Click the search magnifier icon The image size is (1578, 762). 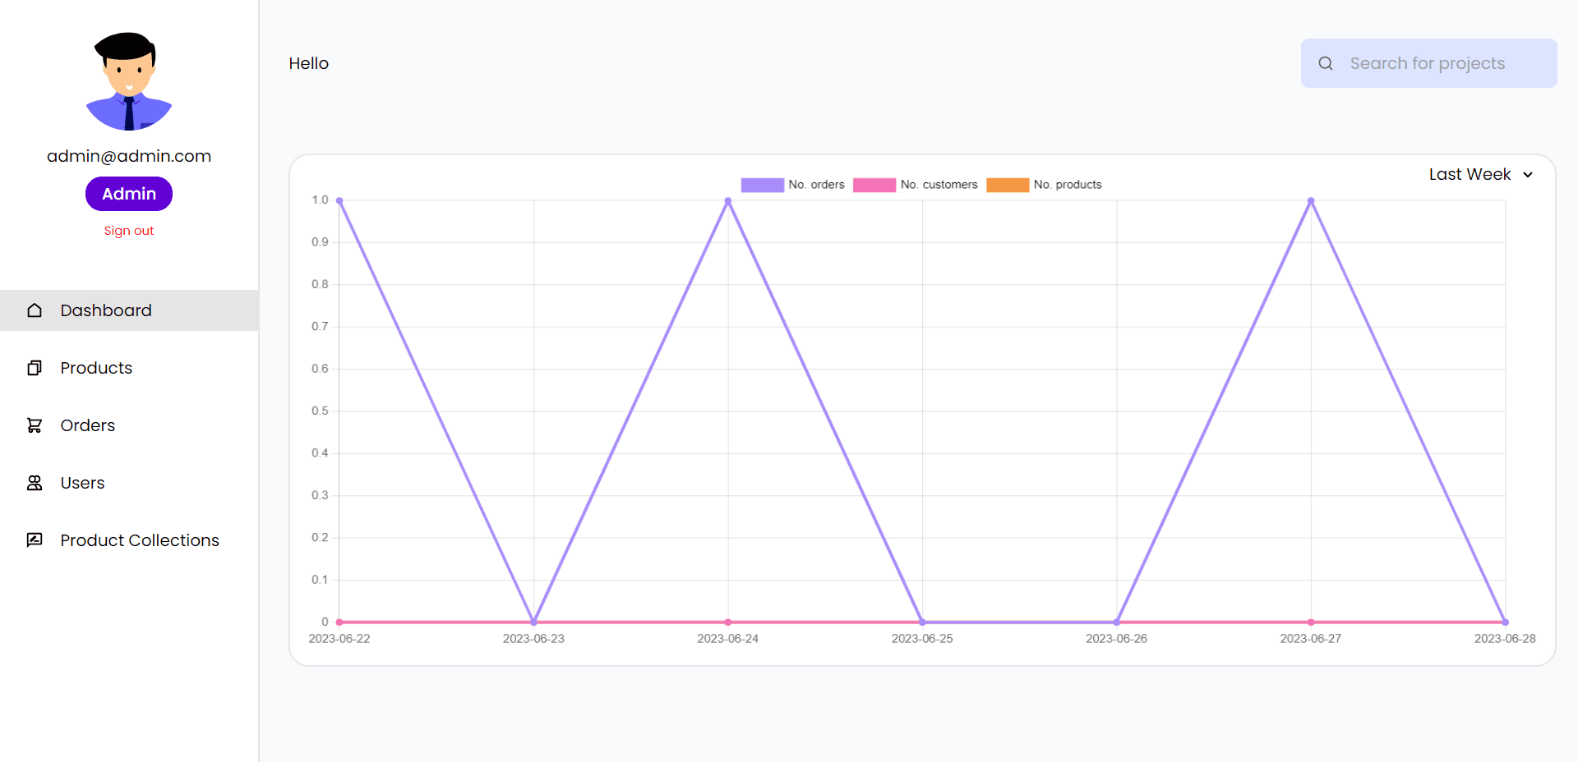tap(1326, 62)
